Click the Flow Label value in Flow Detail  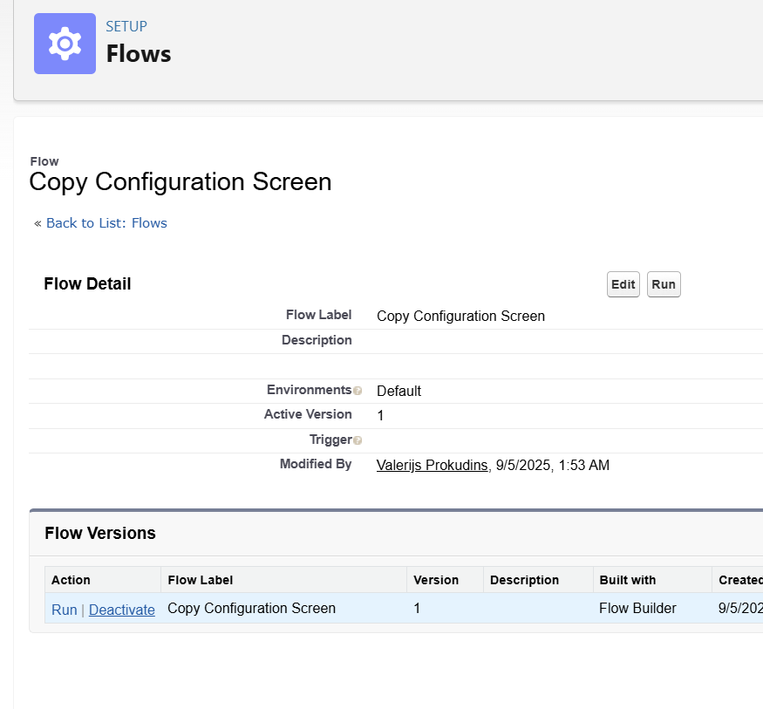[460, 316]
